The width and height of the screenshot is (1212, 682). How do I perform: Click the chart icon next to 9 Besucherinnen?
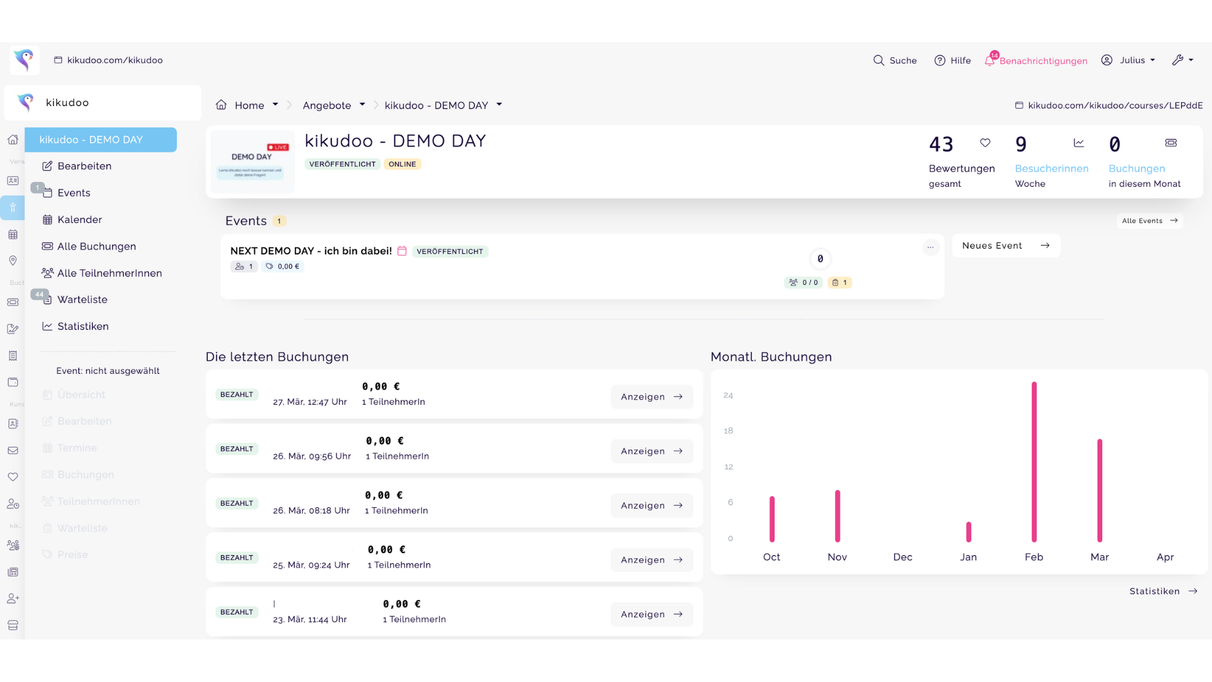pyautogui.click(x=1079, y=143)
